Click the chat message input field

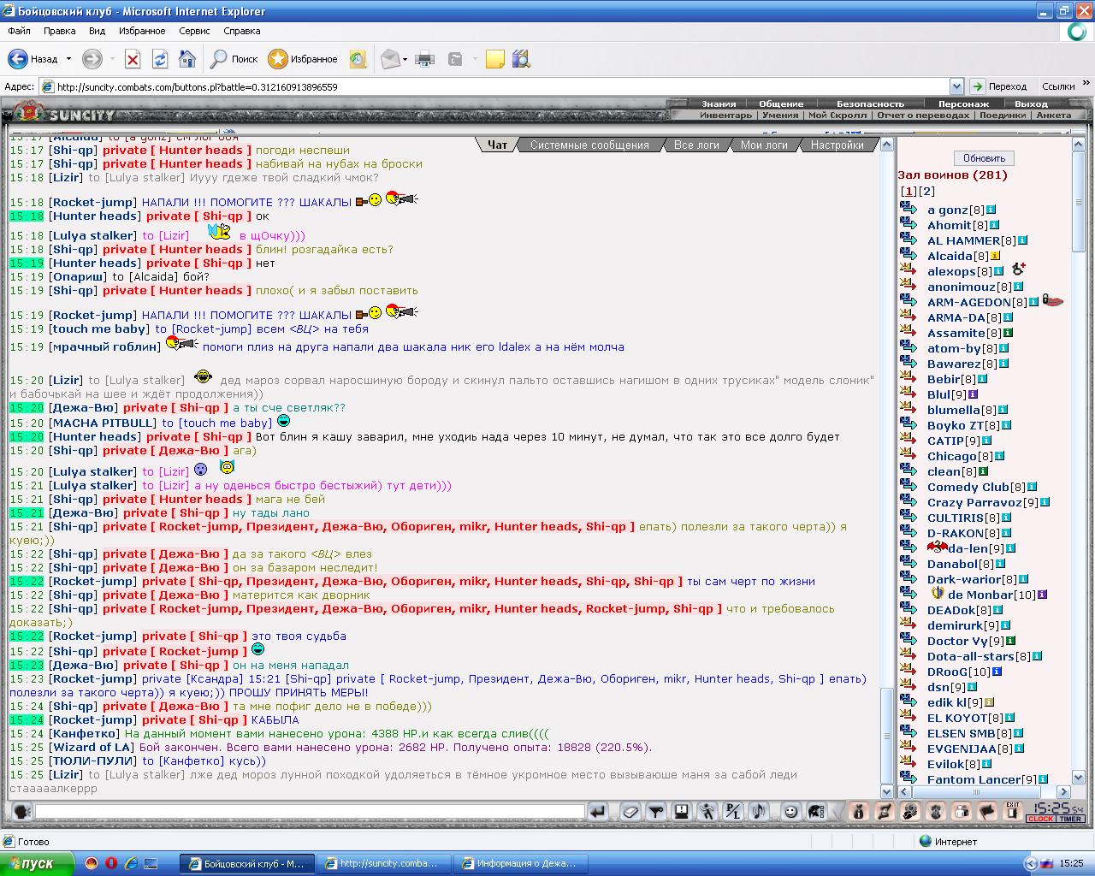[311, 811]
